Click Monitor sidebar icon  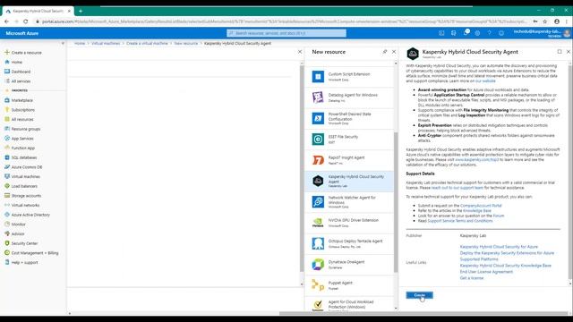[7, 224]
